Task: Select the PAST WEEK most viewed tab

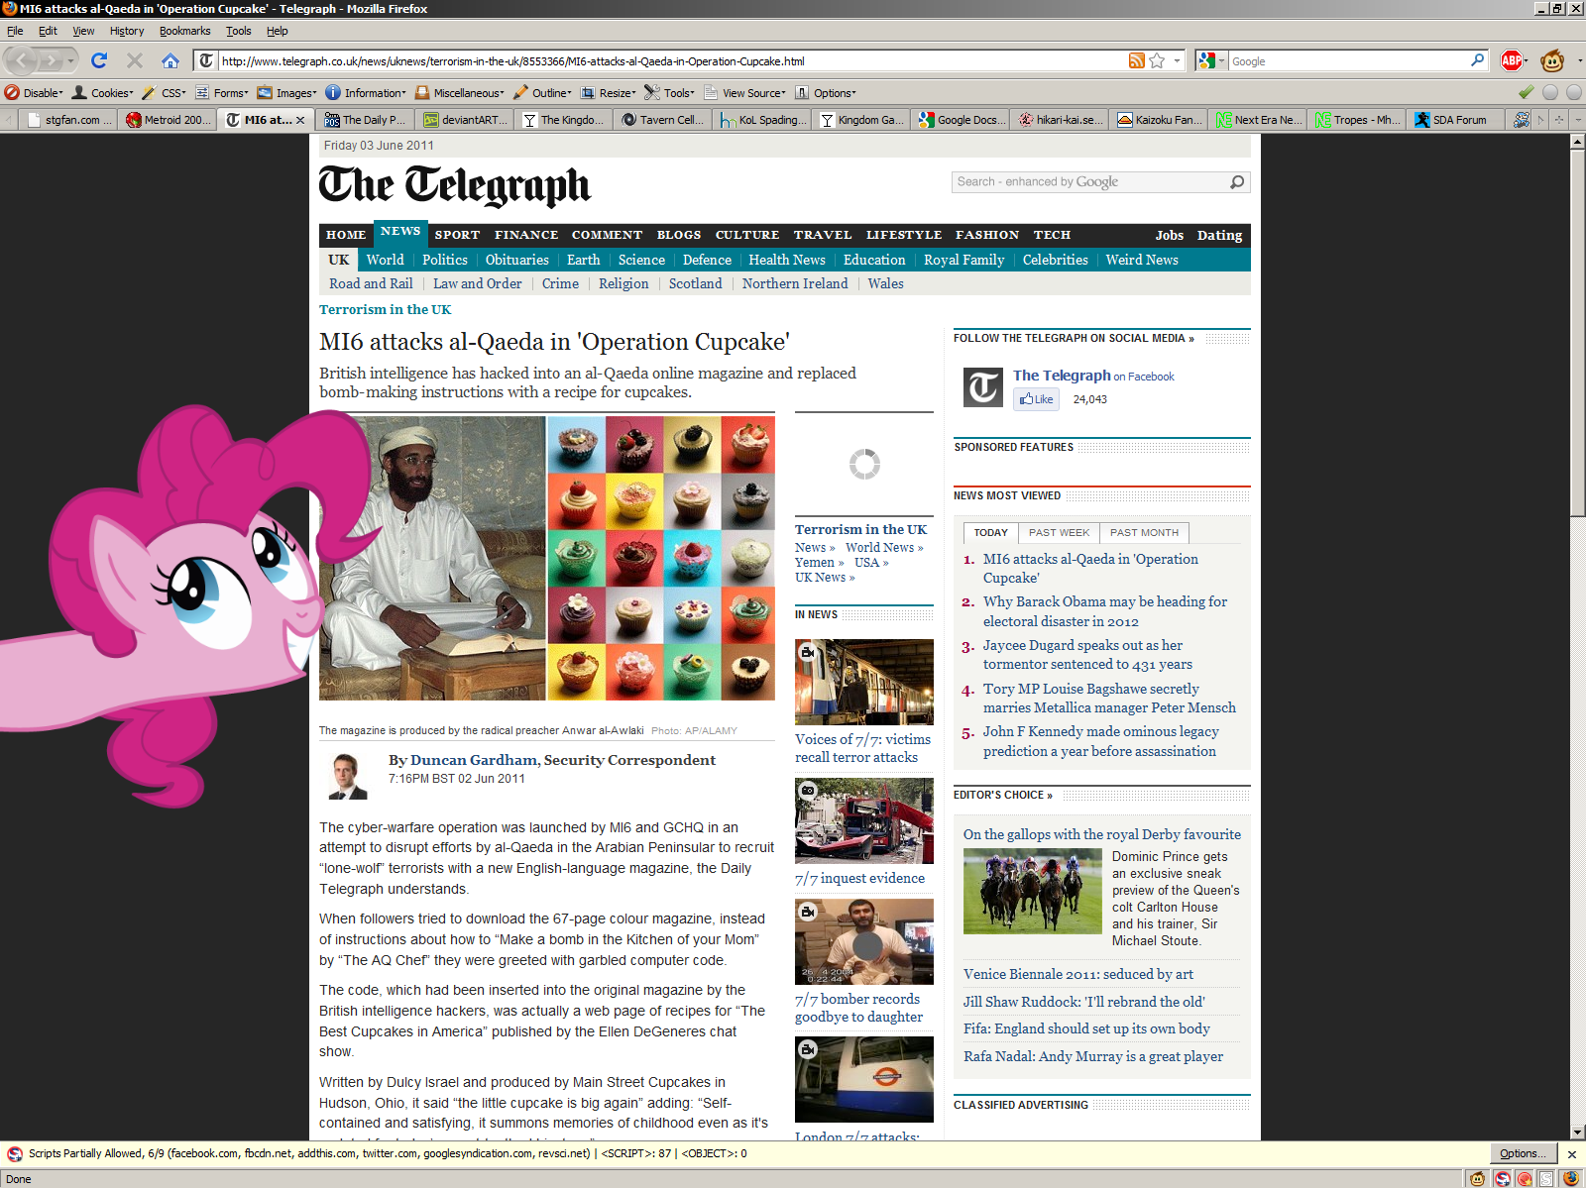Action: pyautogui.click(x=1059, y=533)
